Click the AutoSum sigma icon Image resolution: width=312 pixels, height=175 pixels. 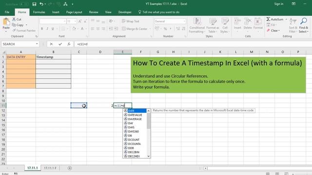(268, 19)
